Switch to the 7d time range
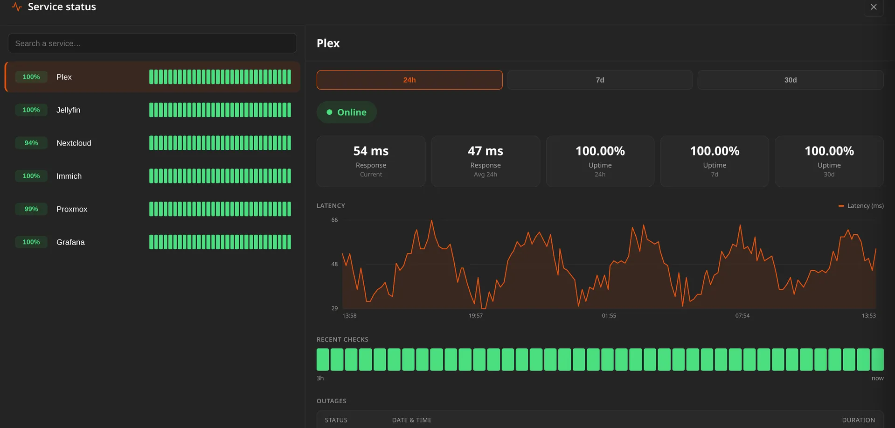The image size is (895, 428). coord(600,80)
